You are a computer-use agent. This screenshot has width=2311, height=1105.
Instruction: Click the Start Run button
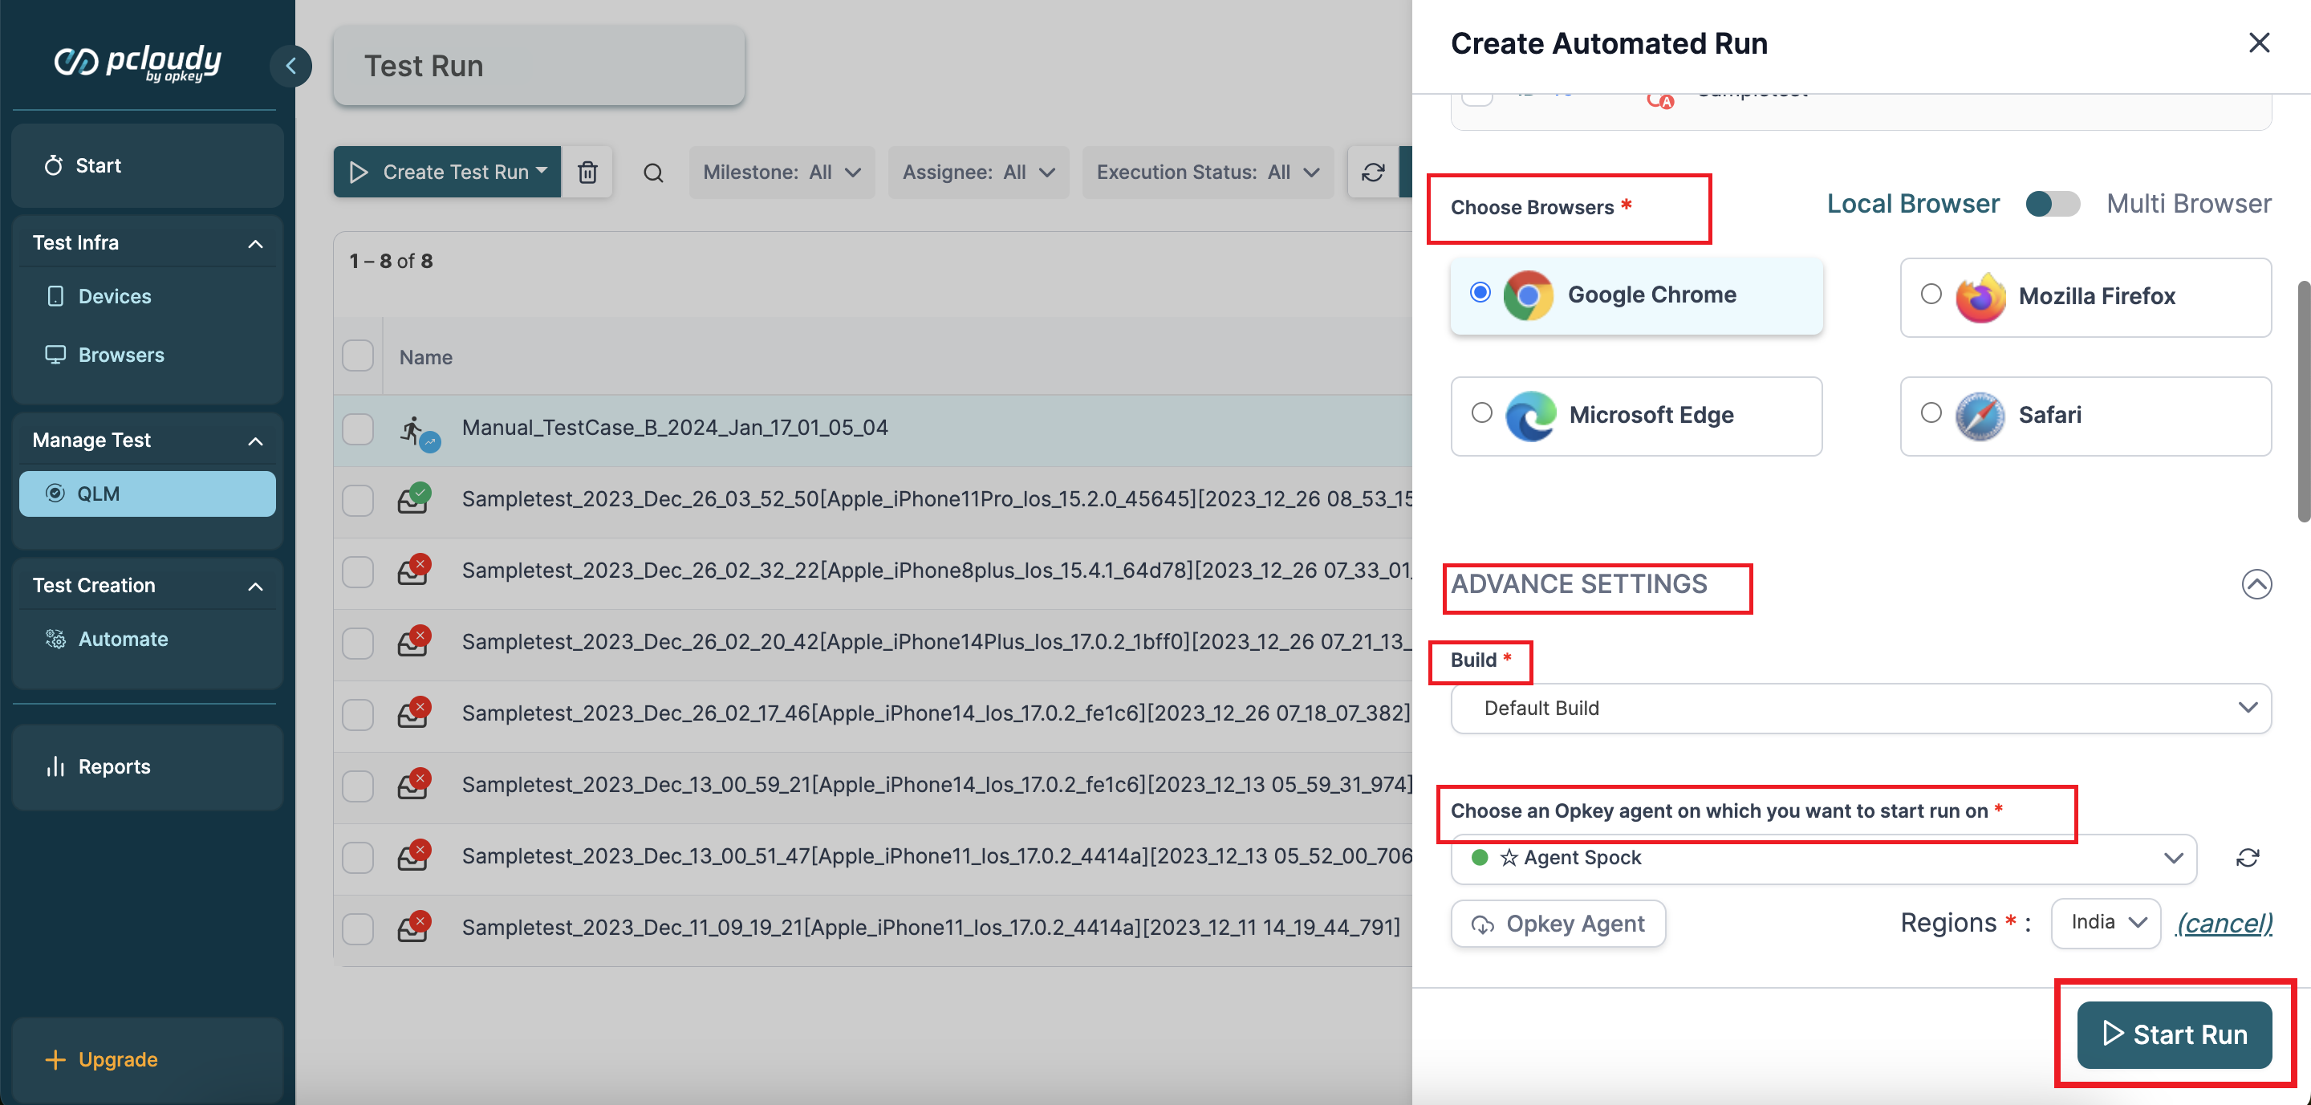[2174, 1034]
